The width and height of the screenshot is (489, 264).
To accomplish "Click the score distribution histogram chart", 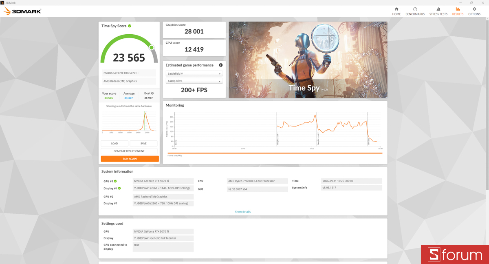I will [129, 121].
